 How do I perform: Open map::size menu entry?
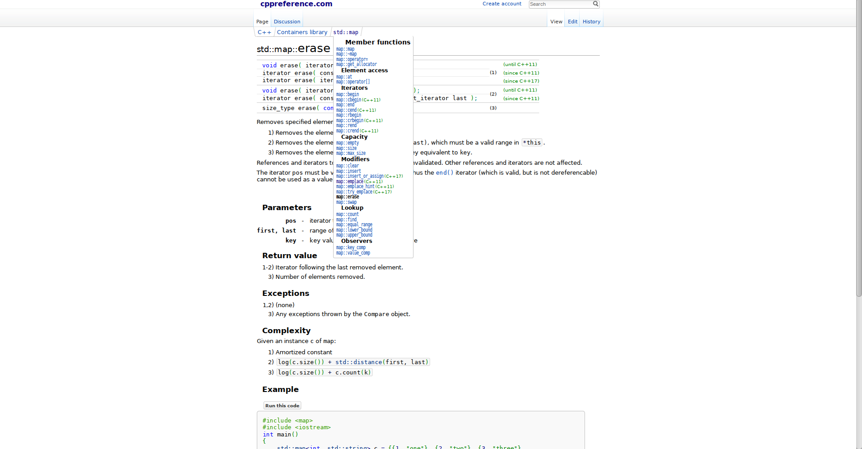(x=346, y=148)
